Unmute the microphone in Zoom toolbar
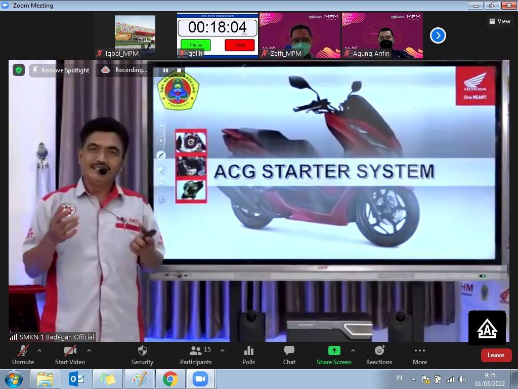 point(23,355)
